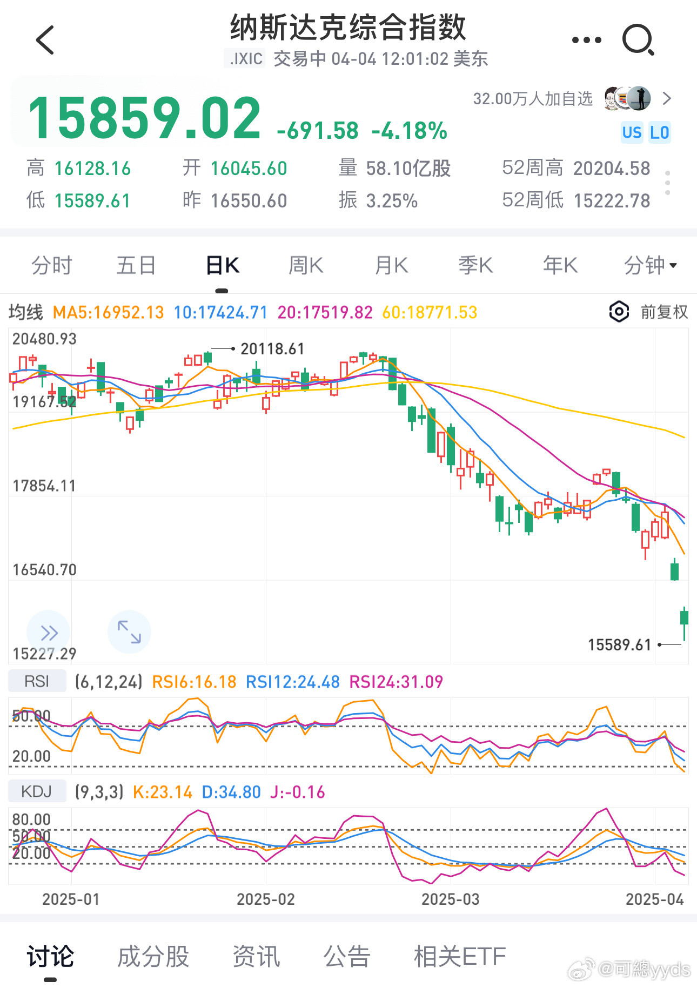Tap the 52周高 20204.58 value
Viewport: 697px width, 988px height.
point(612,168)
